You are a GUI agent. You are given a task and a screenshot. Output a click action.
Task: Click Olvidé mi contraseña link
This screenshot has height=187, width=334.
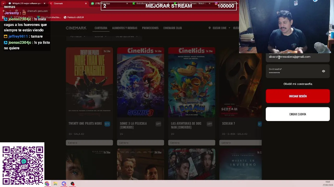pos(298,84)
